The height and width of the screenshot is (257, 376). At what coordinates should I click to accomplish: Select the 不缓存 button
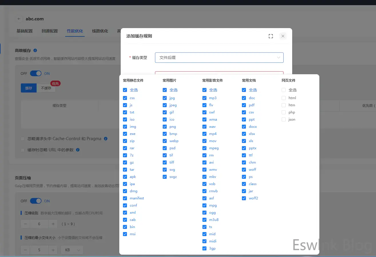[46, 88]
